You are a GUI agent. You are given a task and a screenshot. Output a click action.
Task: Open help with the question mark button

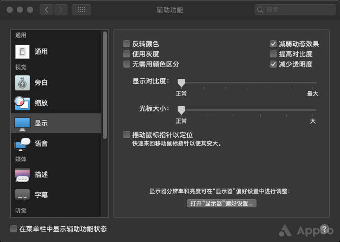coord(324,229)
